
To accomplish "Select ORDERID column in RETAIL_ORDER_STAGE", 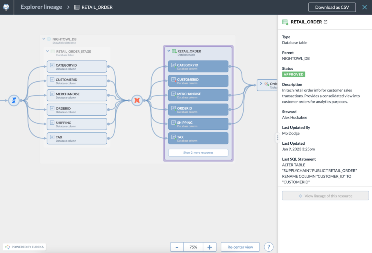I will pos(77,110).
